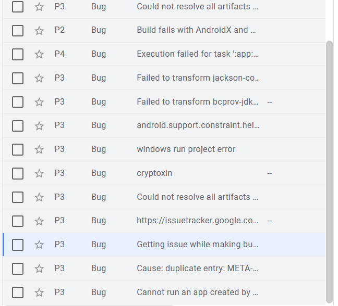Open the 'Cannot run an app created by' issue
The height and width of the screenshot is (306, 338).
click(197, 292)
